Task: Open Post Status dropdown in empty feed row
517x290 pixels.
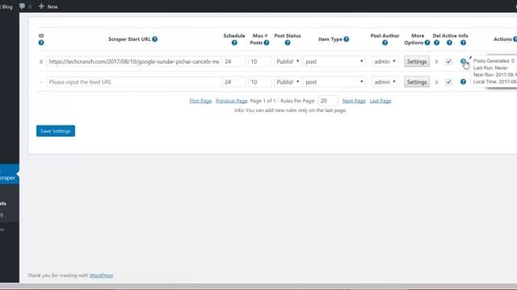Action: [288, 82]
